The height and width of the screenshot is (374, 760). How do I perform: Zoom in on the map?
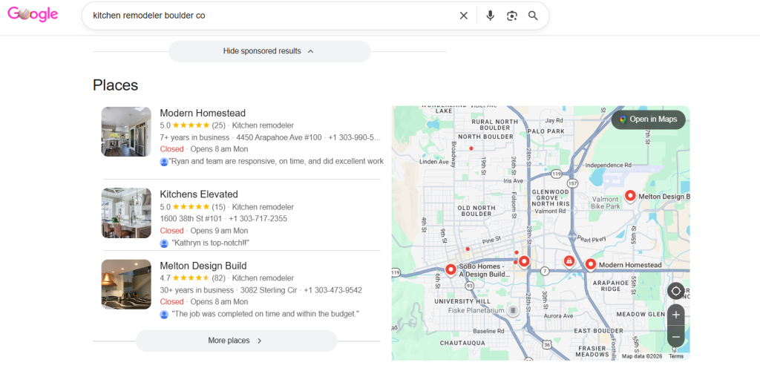(675, 315)
